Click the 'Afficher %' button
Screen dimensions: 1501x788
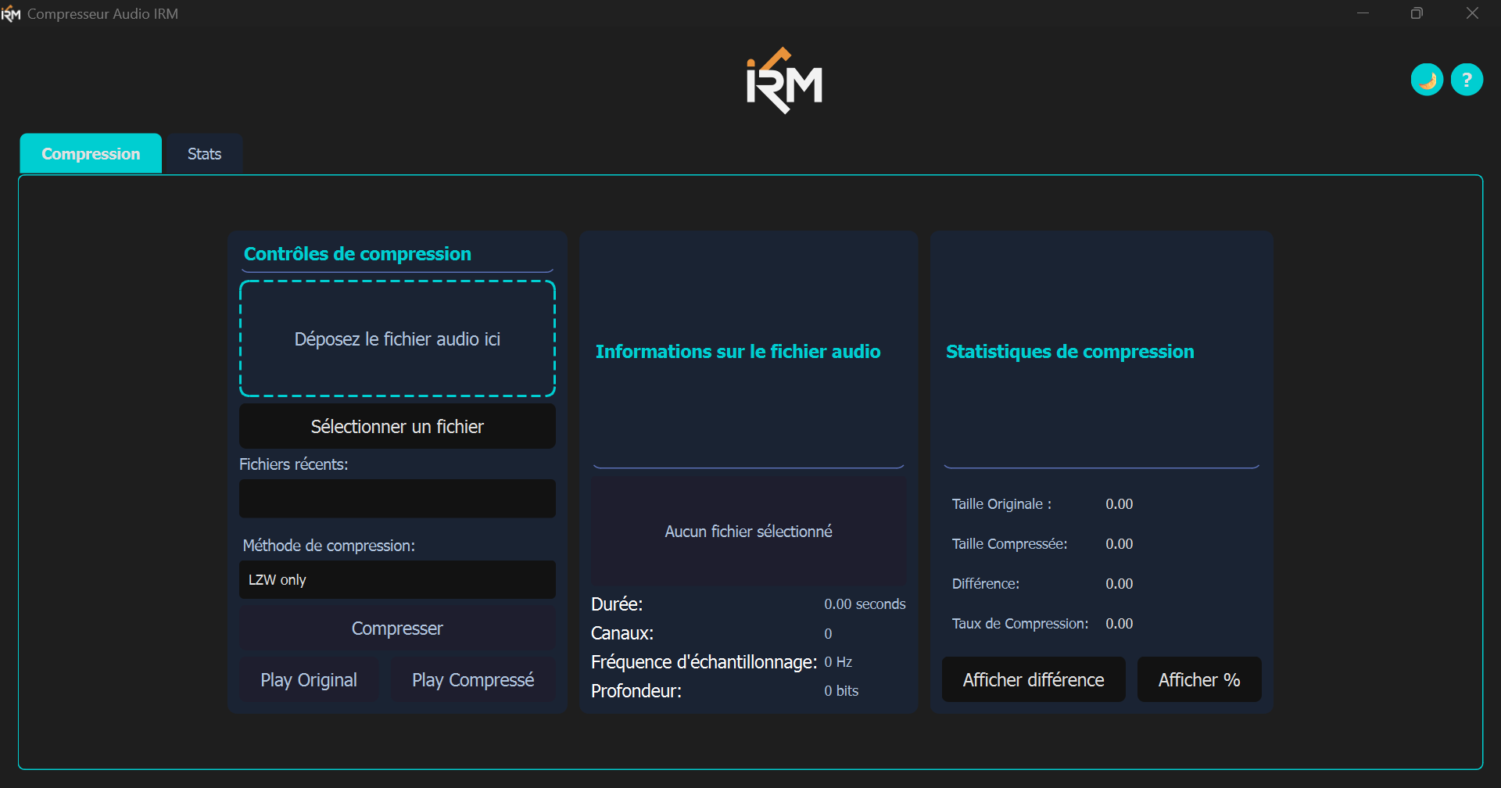click(1198, 680)
